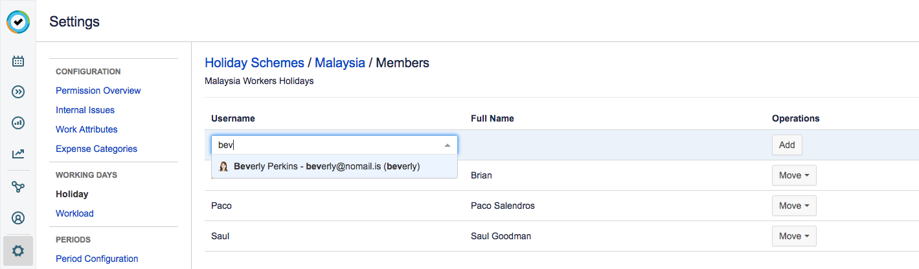This screenshot has height=269, width=919.
Task: Open Workload under Working Days
Action: tap(74, 213)
